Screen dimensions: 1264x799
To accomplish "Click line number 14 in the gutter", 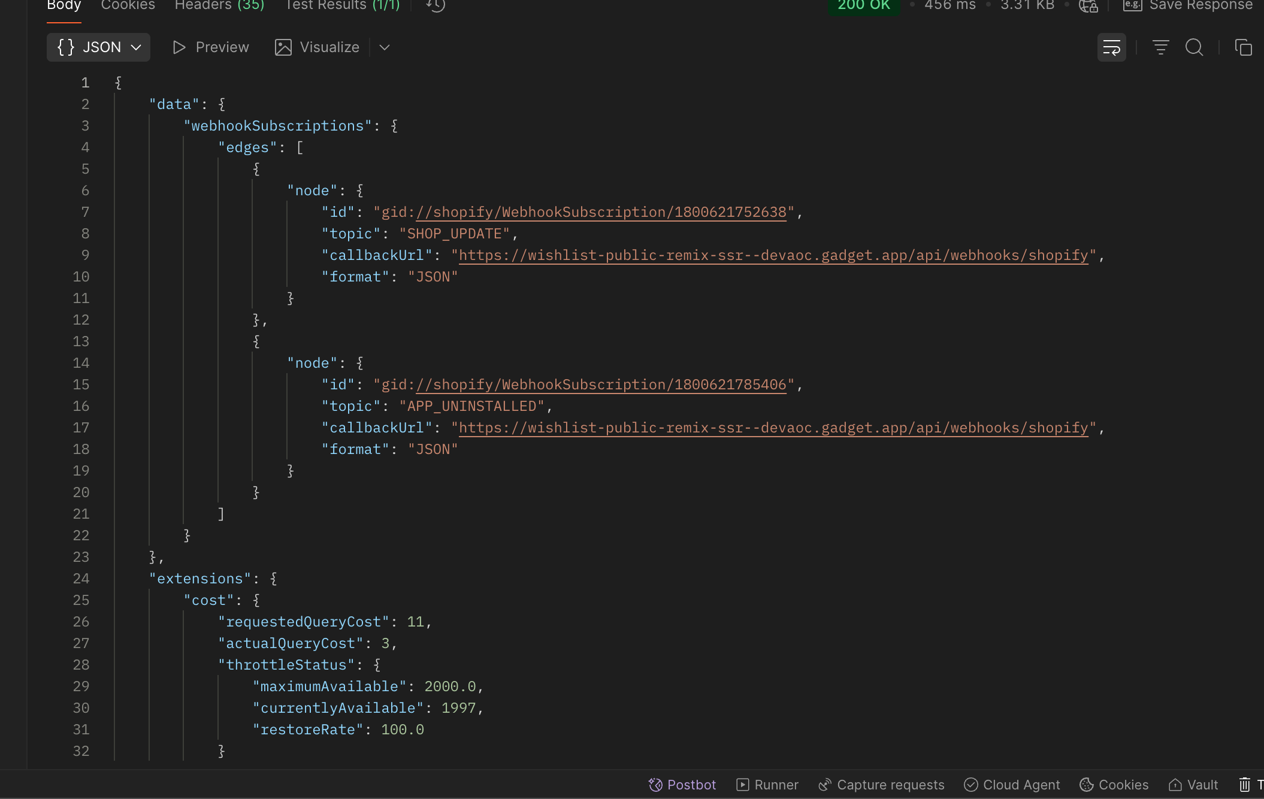I will pos(81,363).
